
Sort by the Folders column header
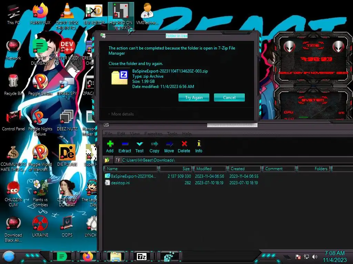point(314,168)
